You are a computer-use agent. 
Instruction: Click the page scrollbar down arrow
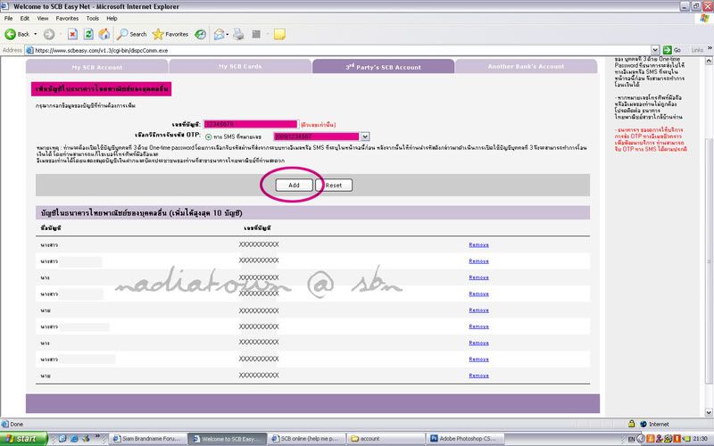point(709,412)
